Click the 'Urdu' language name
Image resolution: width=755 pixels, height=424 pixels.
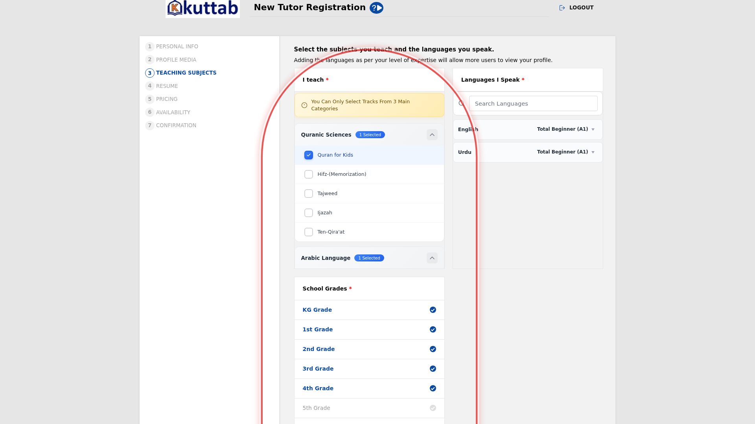tap(465, 152)
